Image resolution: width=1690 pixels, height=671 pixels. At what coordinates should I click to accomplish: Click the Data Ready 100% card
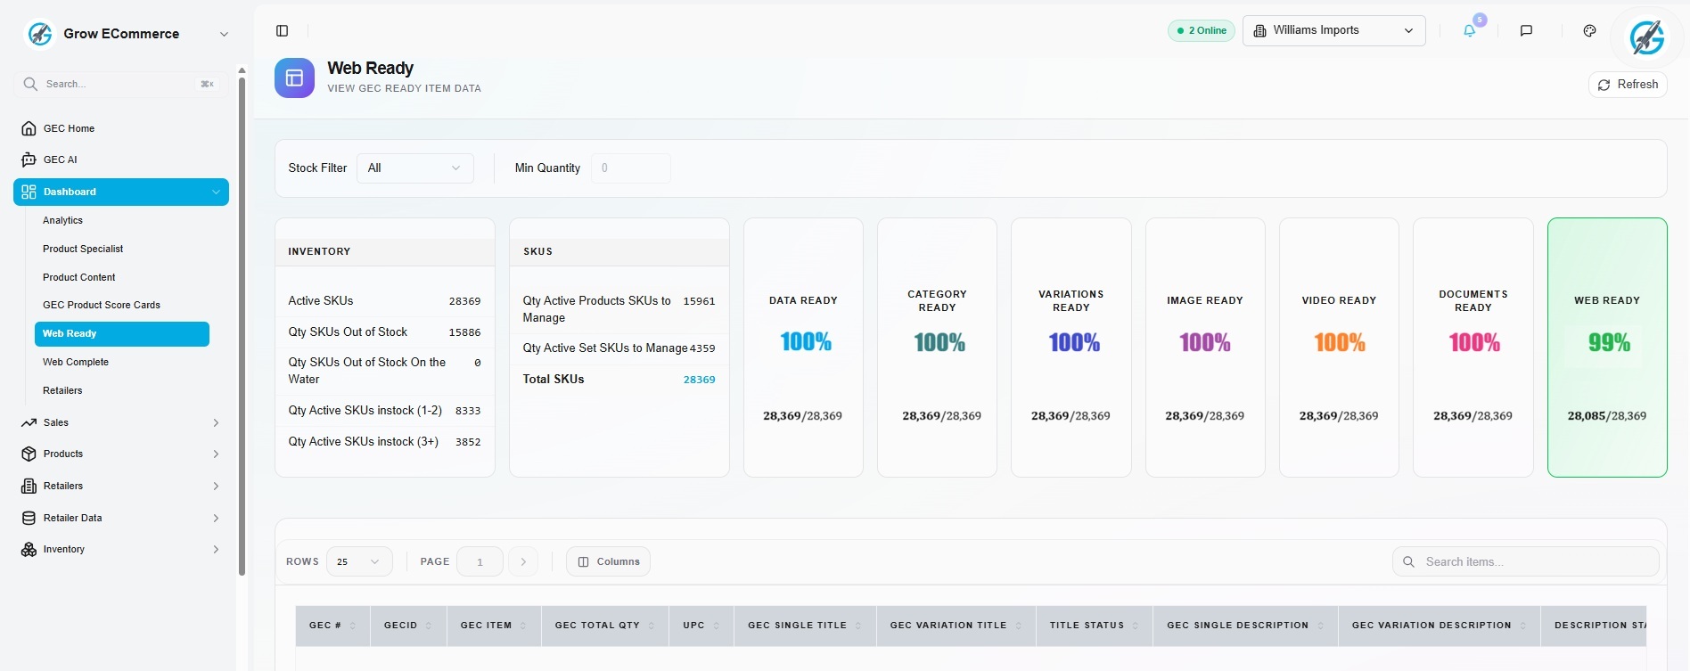(803, 348)
